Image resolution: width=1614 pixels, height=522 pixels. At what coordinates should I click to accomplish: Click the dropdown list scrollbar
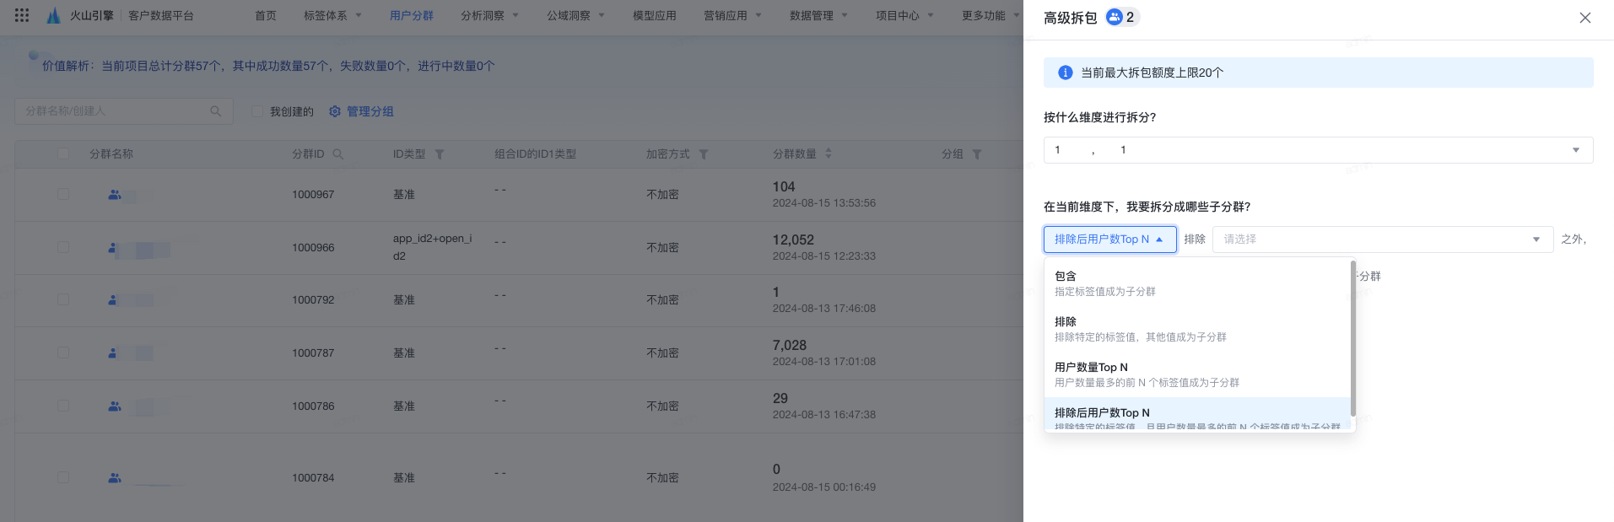(1352, 337)
